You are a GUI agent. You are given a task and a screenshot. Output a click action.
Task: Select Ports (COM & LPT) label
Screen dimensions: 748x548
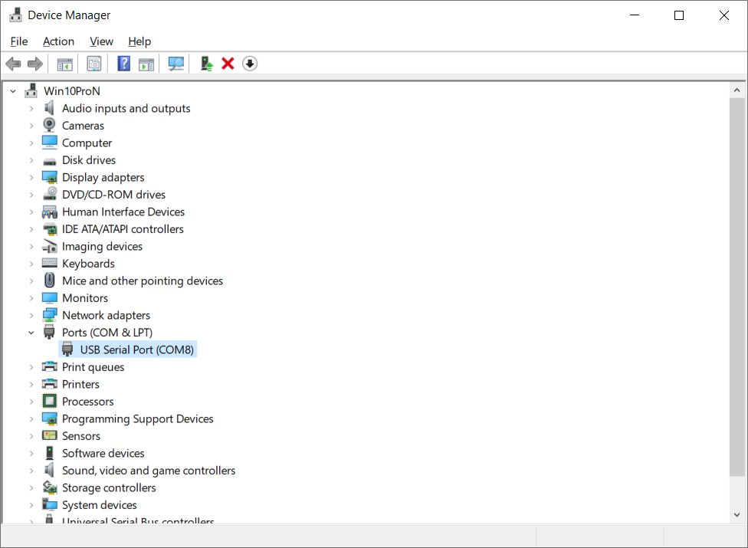107,333
